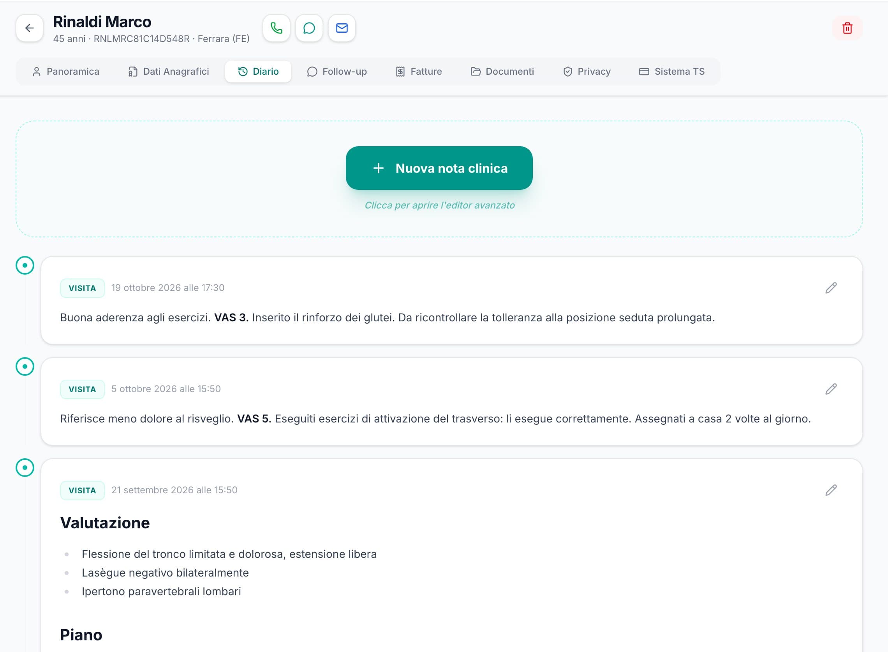Click the patient name Rinaldi Marco

tap(102, 22)
